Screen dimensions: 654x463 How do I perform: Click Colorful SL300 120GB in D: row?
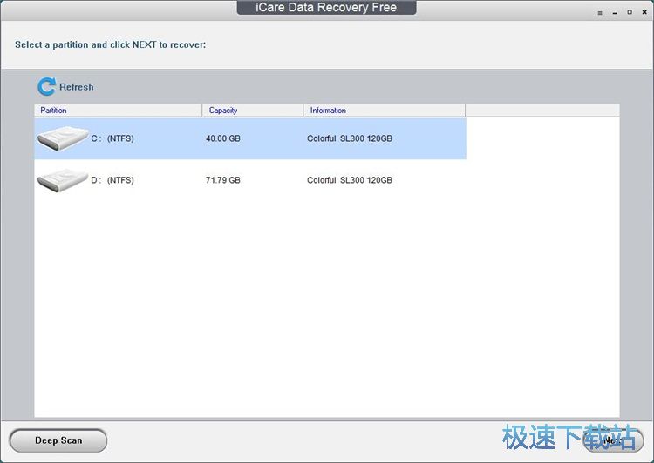coord(350,180)
